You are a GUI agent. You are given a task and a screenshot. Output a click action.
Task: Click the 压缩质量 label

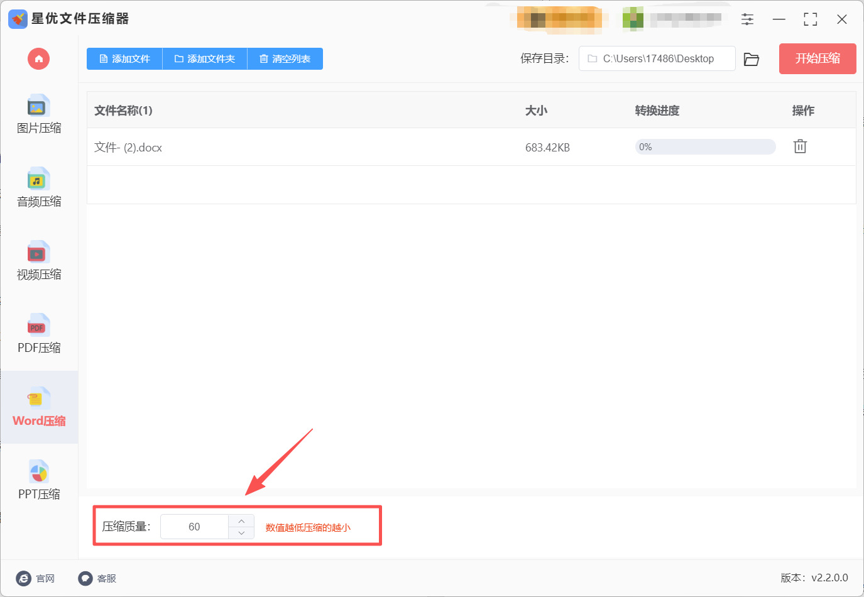point(126,527)
